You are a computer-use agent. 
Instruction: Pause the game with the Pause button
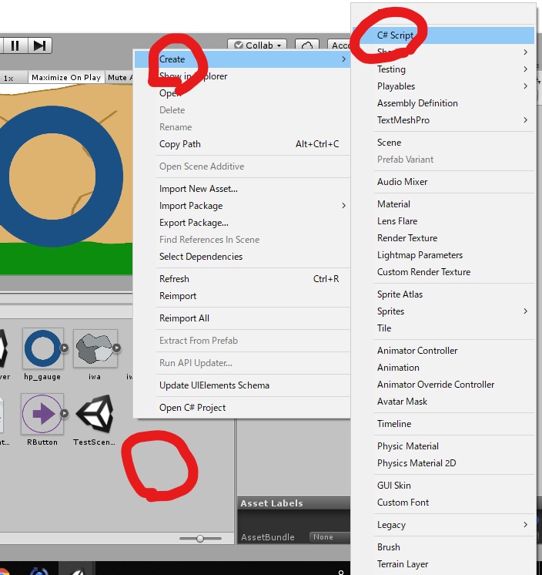coord(15,45)
